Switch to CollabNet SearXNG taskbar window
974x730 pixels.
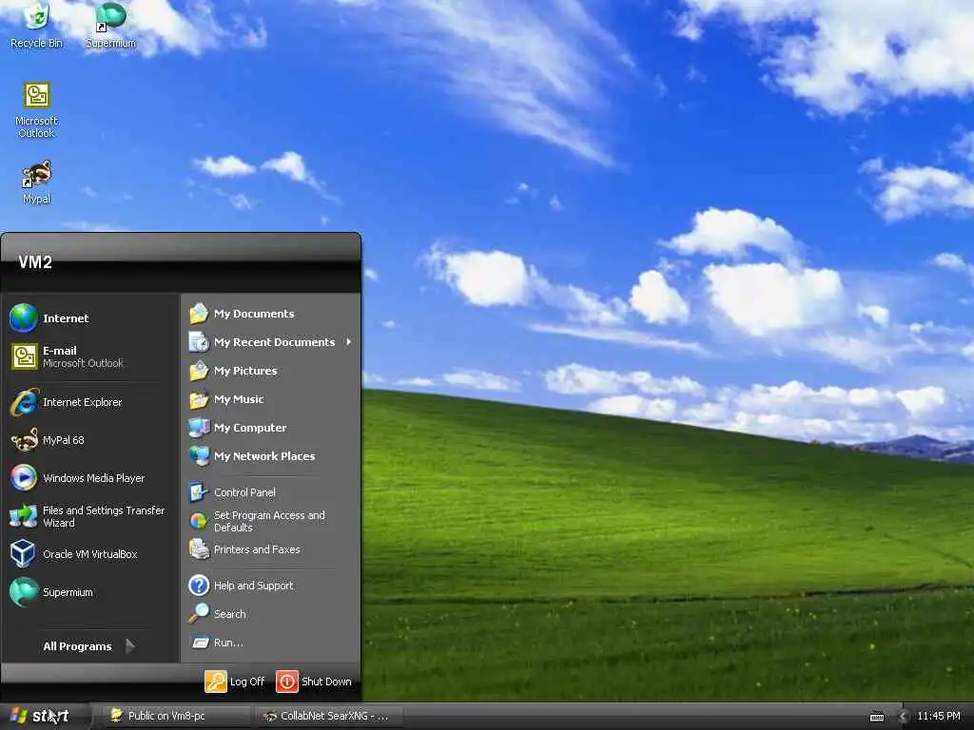point(329,716)
